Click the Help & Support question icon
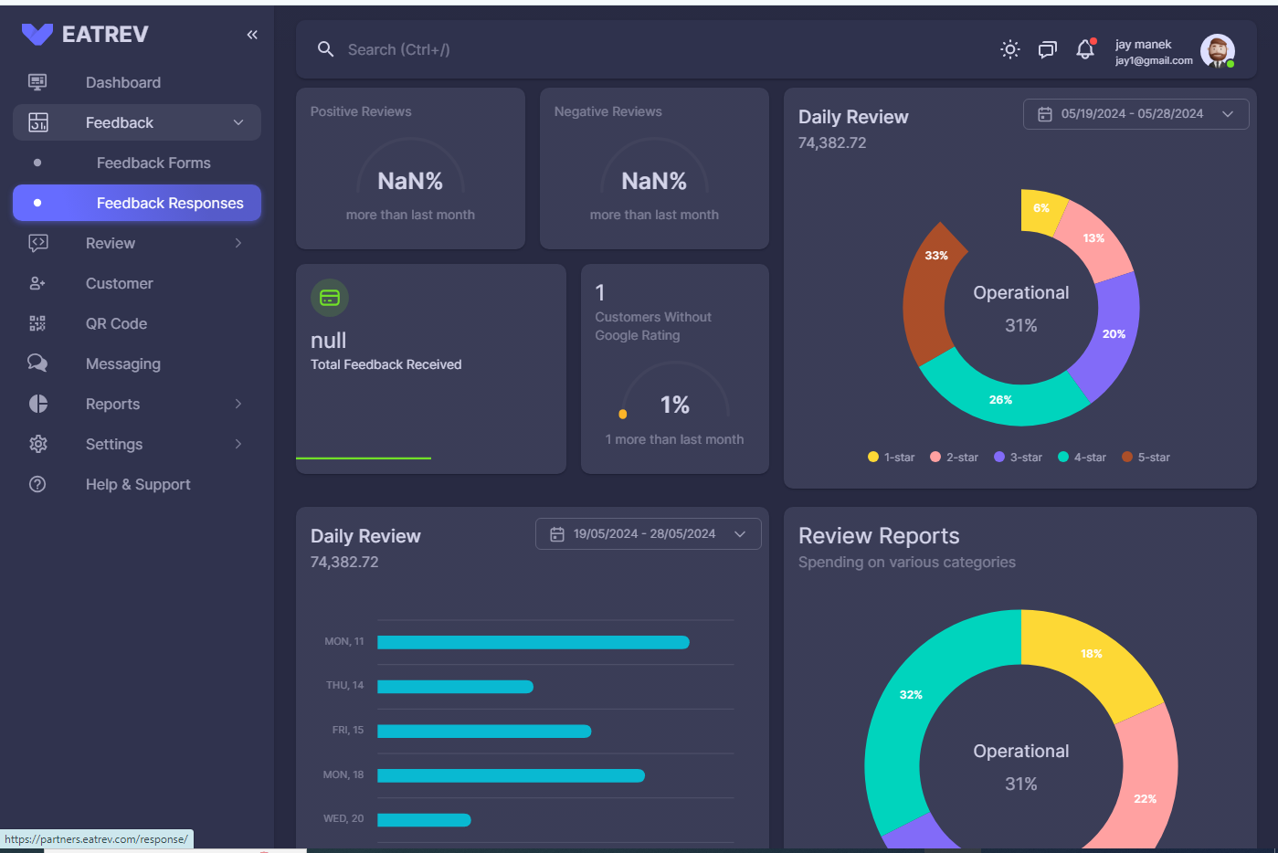This screenshot has height=853, width=1278. [x=37, y=484]
